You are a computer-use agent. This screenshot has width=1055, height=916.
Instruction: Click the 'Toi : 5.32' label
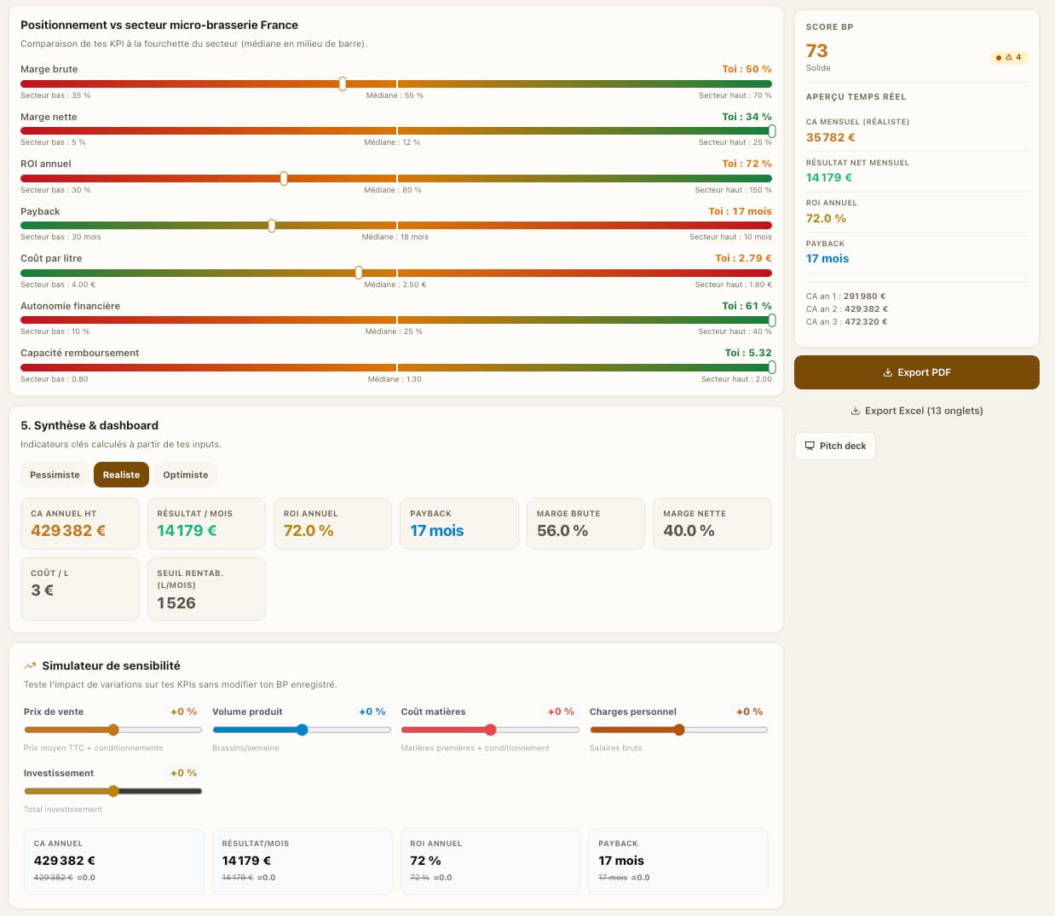(748, 353)
